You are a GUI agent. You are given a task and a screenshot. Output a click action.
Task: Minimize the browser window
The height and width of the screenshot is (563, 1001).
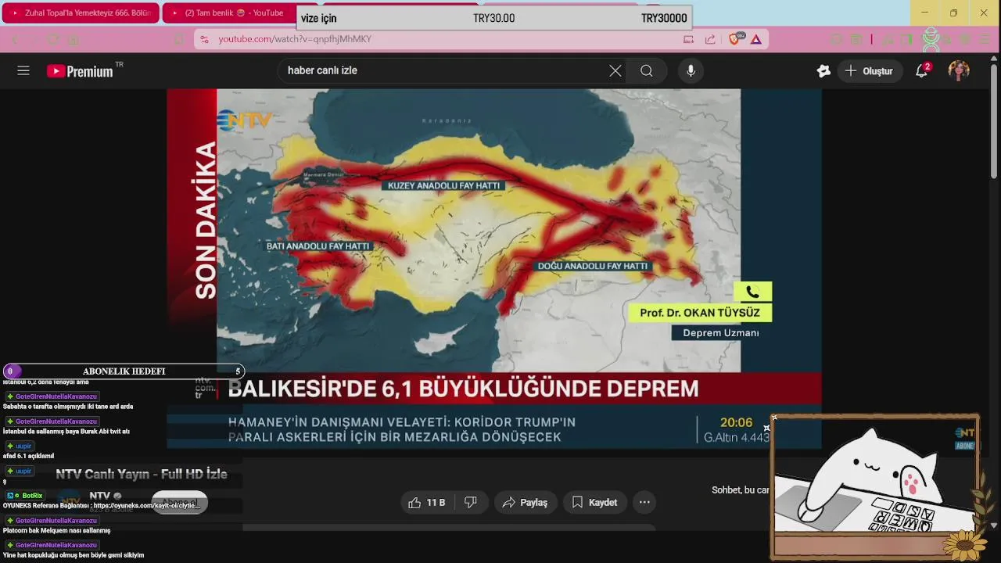pyautogui.click(x=925, y=13)
